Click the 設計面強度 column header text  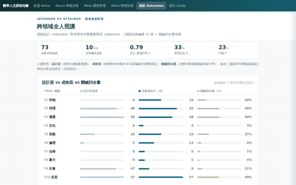click(91, 91)
